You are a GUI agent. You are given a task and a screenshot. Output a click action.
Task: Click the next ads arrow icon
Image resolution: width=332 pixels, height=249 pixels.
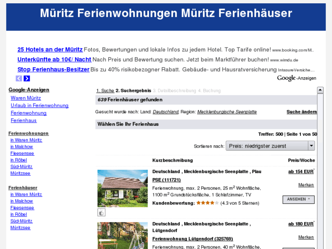tap(26, 79)
